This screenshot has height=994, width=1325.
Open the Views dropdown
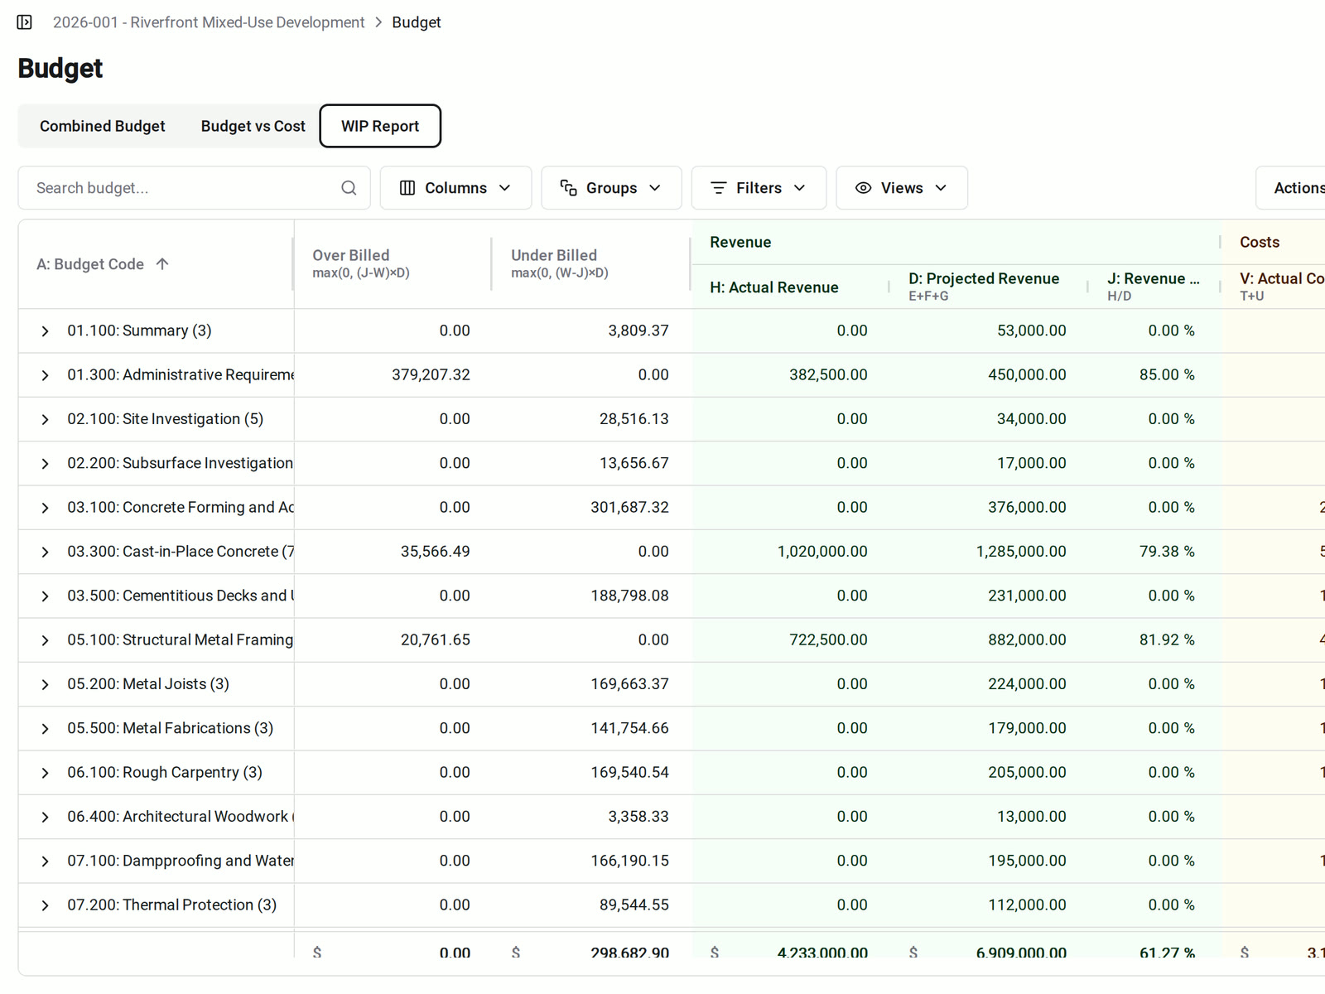(x=902, y=188)
